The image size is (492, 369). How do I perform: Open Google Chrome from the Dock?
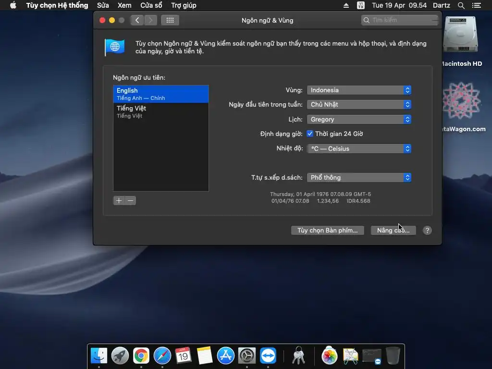tap(141, 356)
